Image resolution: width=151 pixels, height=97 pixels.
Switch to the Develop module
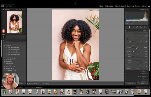(x=110, y=6)
